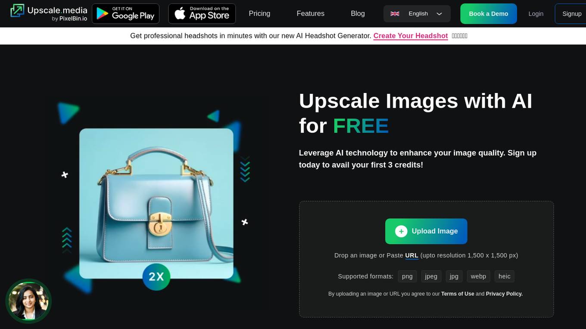Click the Upload Image button
This screenshot has width=586, height=329.
426,231
